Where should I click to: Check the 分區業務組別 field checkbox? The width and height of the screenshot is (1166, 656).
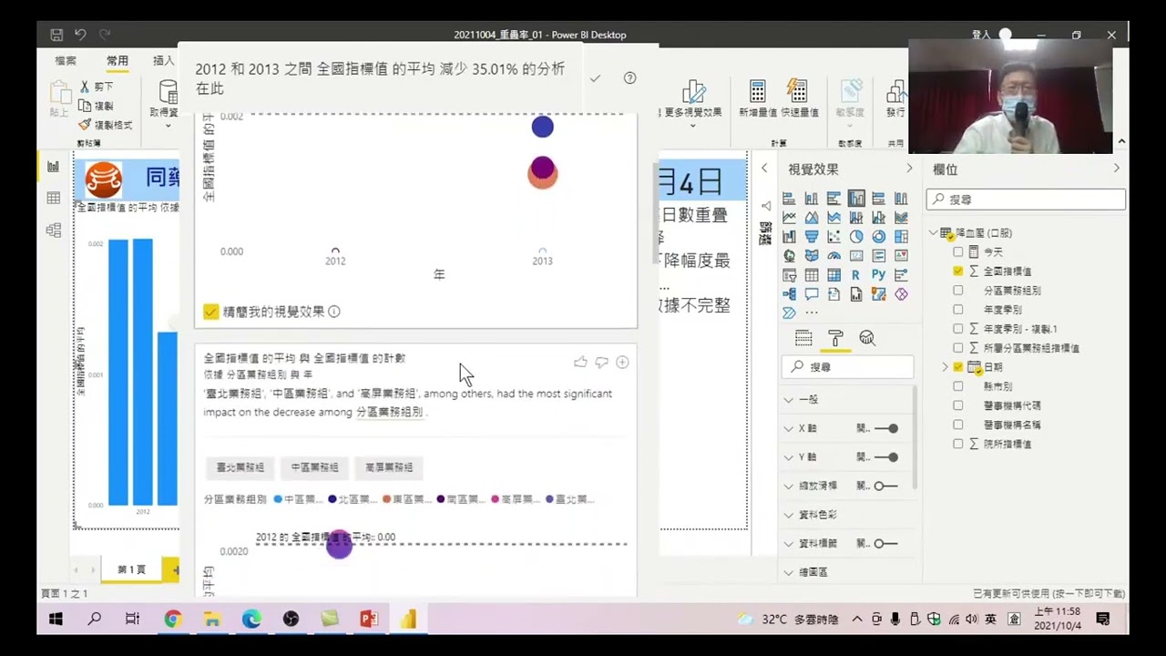957,290
